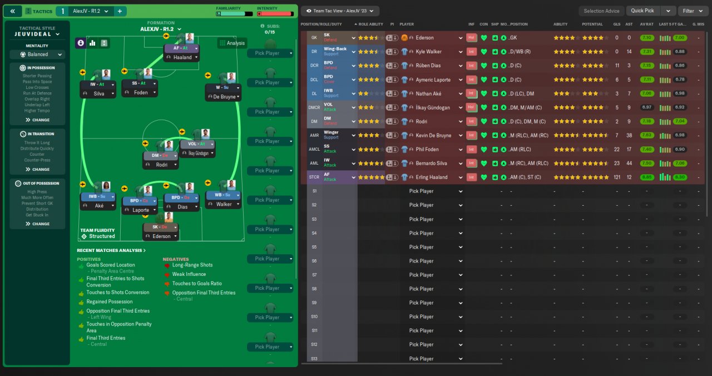
Task: Sort by GLS column header
Action: 616,24
